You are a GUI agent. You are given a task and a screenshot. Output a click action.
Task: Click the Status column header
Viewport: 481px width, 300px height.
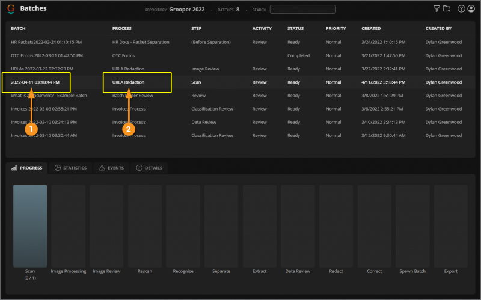coord(295,28)
